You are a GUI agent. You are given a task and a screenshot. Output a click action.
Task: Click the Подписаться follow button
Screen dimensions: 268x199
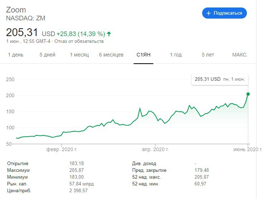(x=224, y=13)
